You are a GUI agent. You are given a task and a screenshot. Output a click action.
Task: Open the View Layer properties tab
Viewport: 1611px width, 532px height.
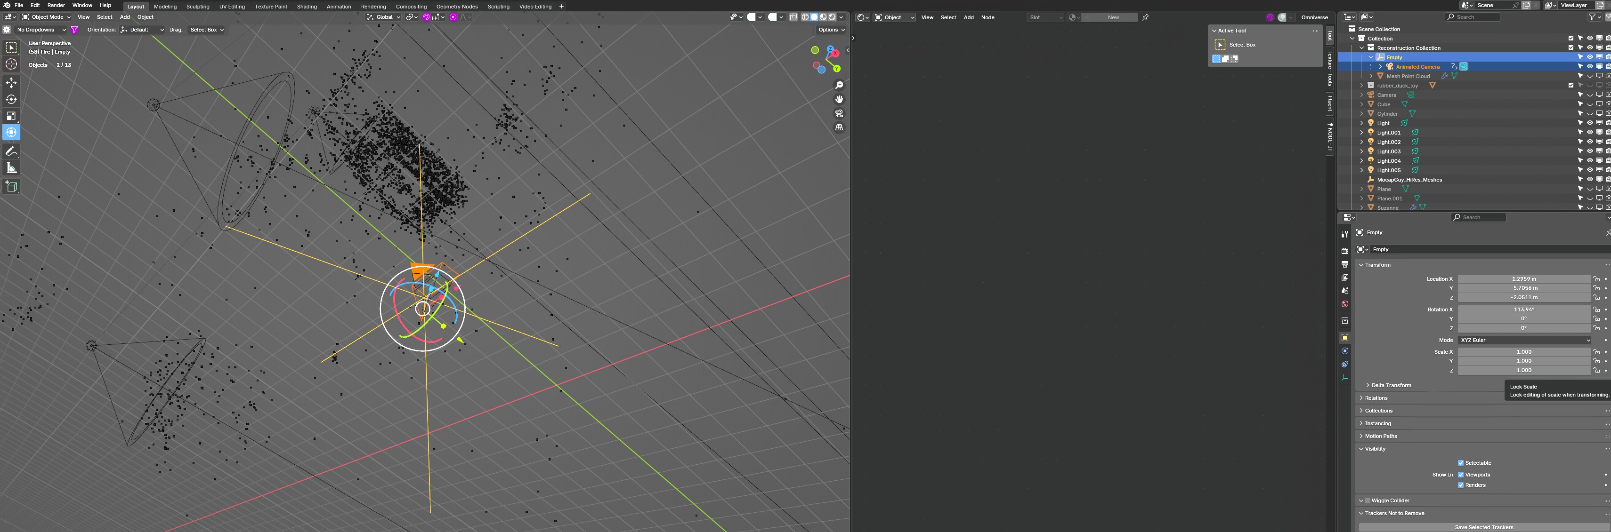pyautogui.click(x=1344, y=277)
